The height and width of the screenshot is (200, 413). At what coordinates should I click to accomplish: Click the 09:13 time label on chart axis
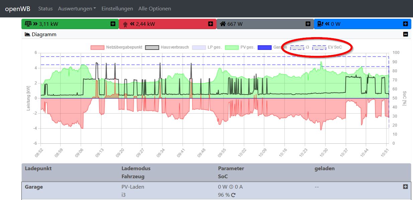pos(100,152)
